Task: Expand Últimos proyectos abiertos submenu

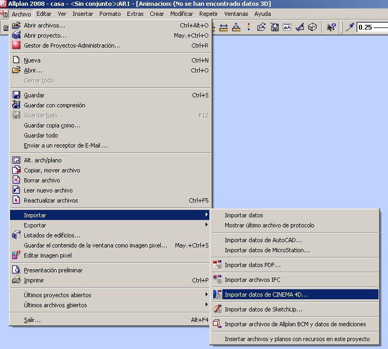Action: pyautogui.click(x=58, y=295)
